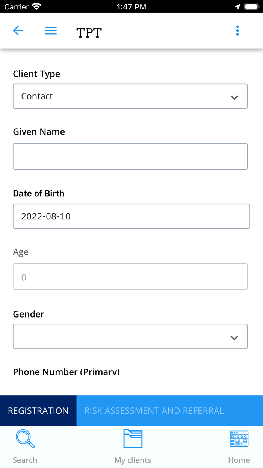The height and width of the screenshot is (468, 263).
Task: Click into the Age field
Action: (130, 277)
